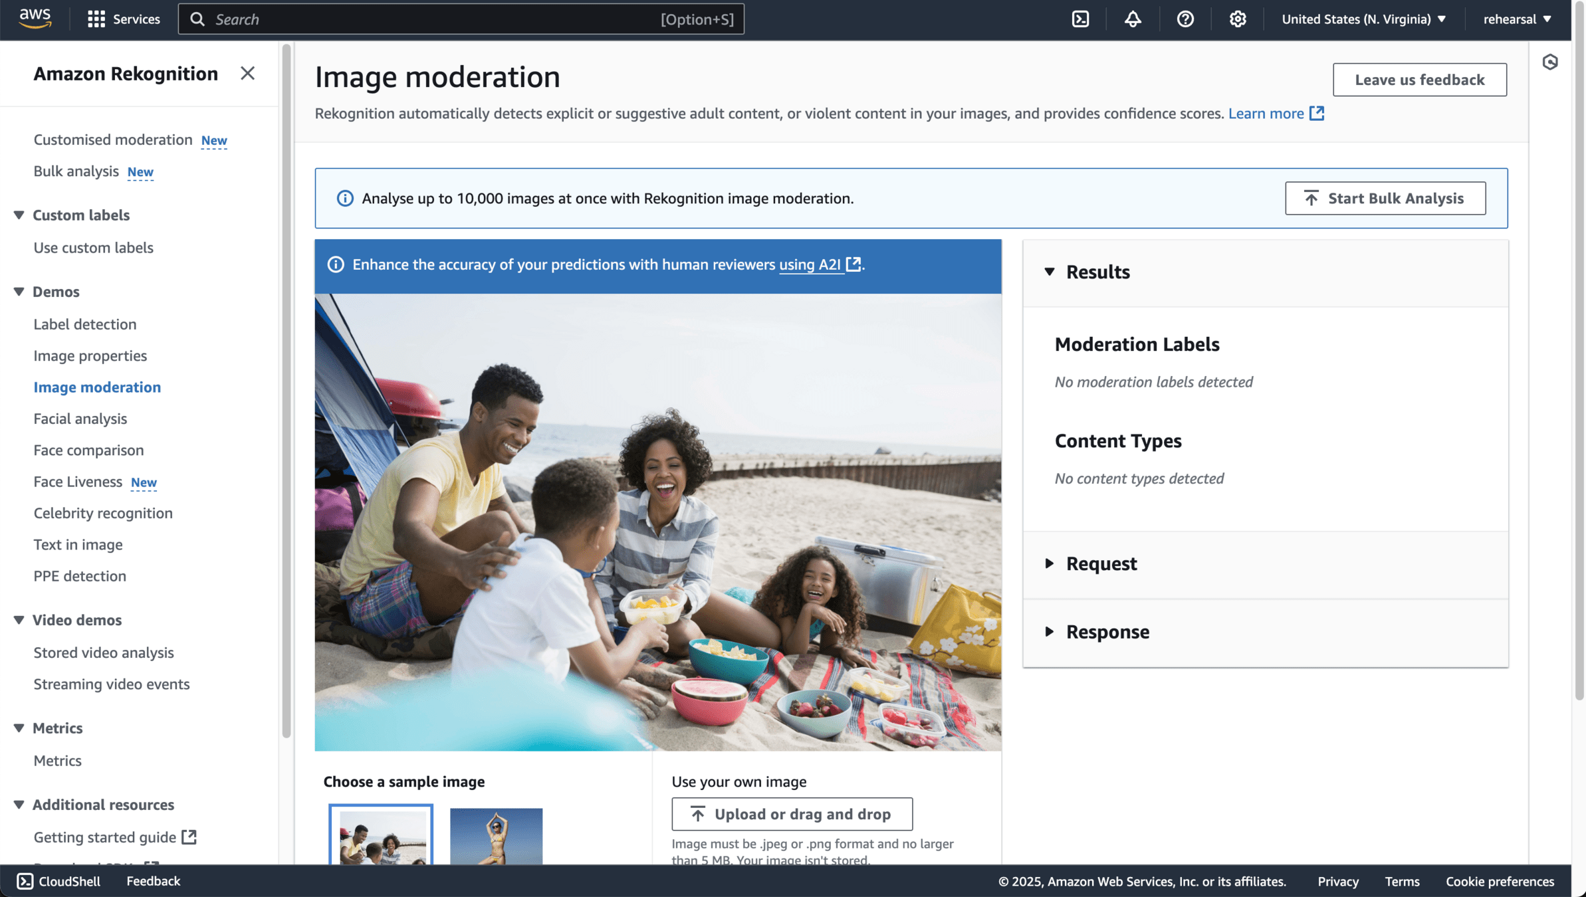The width and height of the screenshot is (1586, 897).
Task: Open the notifications bell icon
Action: point(1133,19)
